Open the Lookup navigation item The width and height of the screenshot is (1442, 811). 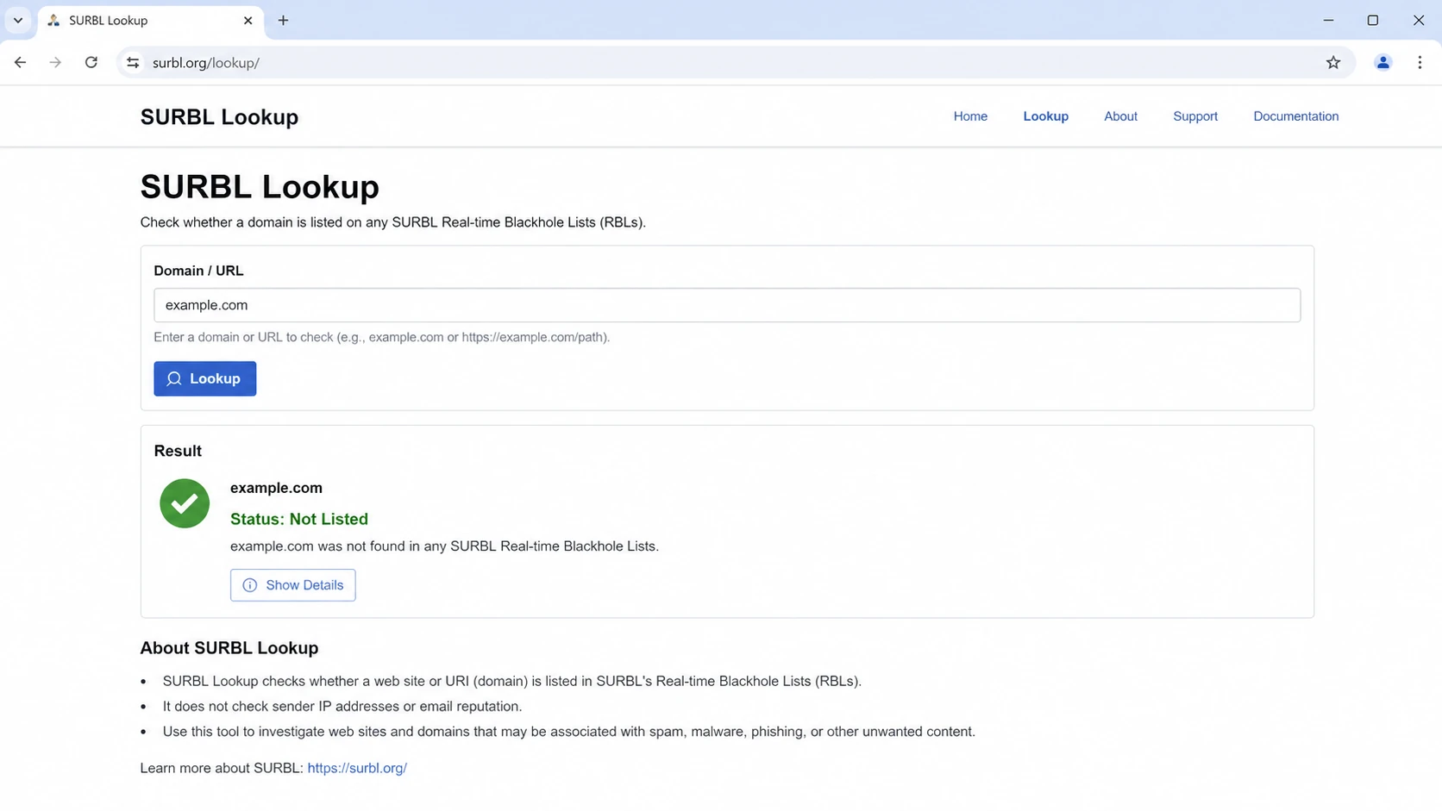pos(1045,116)
